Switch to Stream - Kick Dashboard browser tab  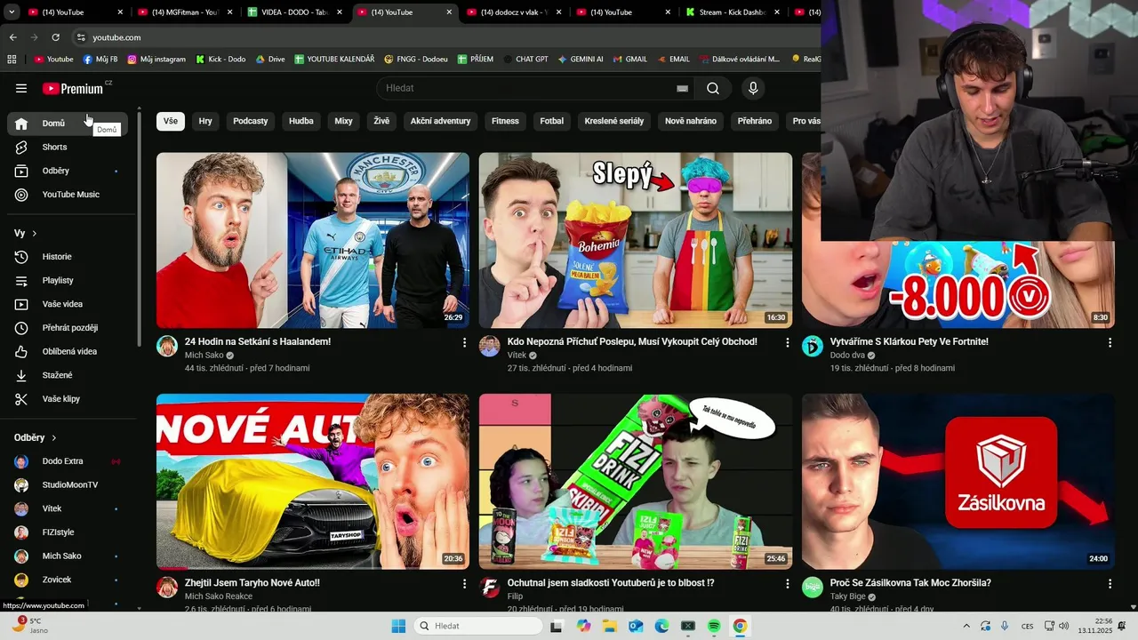coord(733,12)
